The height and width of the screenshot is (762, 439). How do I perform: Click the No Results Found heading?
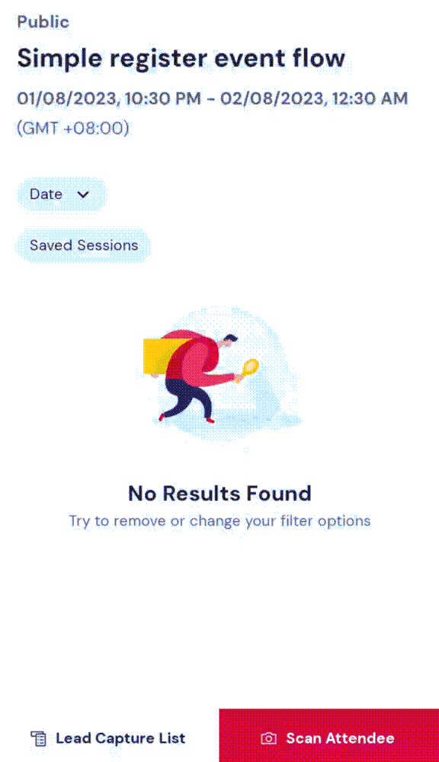[219, 494]
